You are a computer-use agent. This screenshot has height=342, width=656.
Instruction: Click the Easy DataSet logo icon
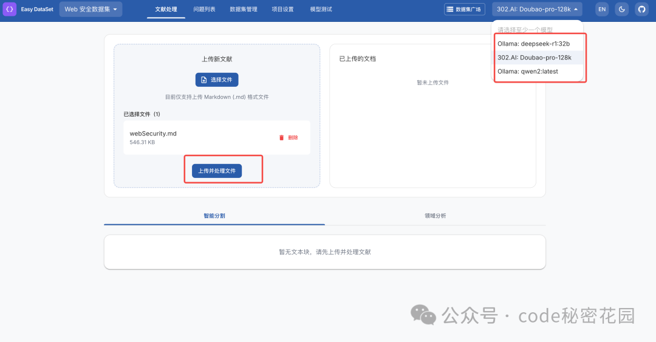point(9,9)
